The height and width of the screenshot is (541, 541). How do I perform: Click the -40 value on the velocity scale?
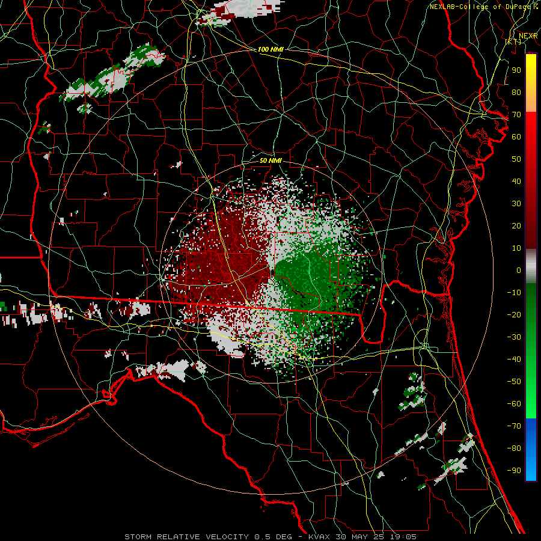click(514, 359)
